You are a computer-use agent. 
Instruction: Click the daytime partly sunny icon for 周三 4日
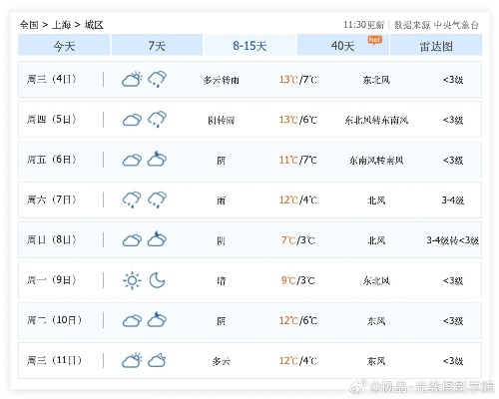point(132,80)
